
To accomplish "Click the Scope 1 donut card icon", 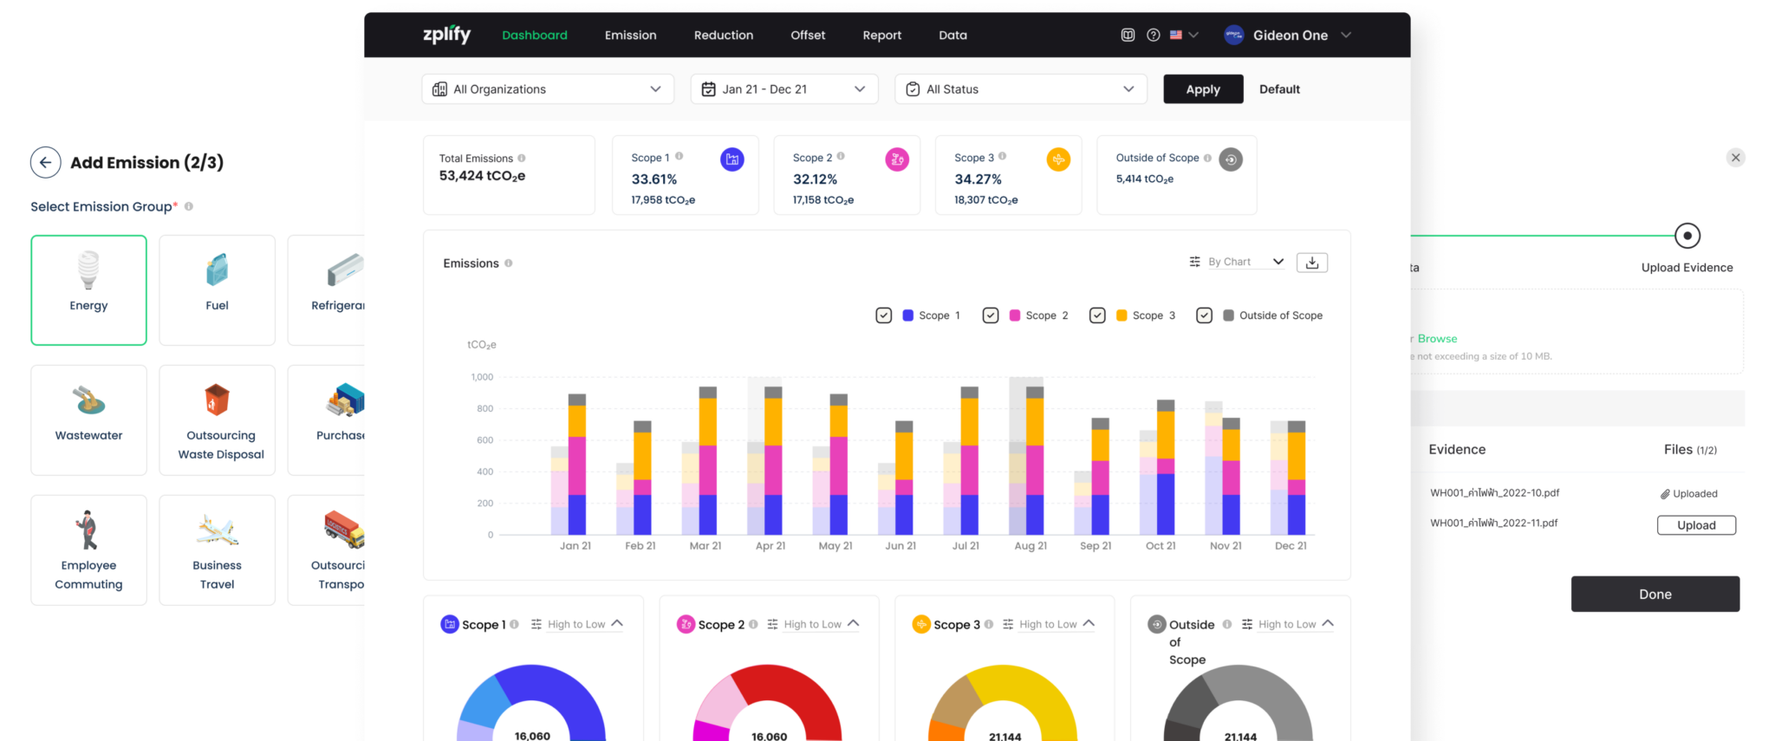I will (450, 624).
